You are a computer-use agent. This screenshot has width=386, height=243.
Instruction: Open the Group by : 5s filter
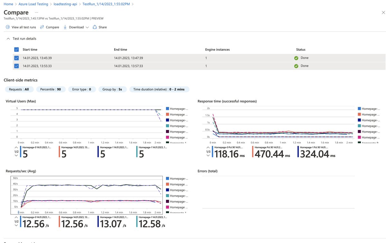pos(113,89)
